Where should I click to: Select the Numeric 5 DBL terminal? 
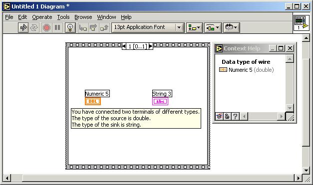coord(93,101)
